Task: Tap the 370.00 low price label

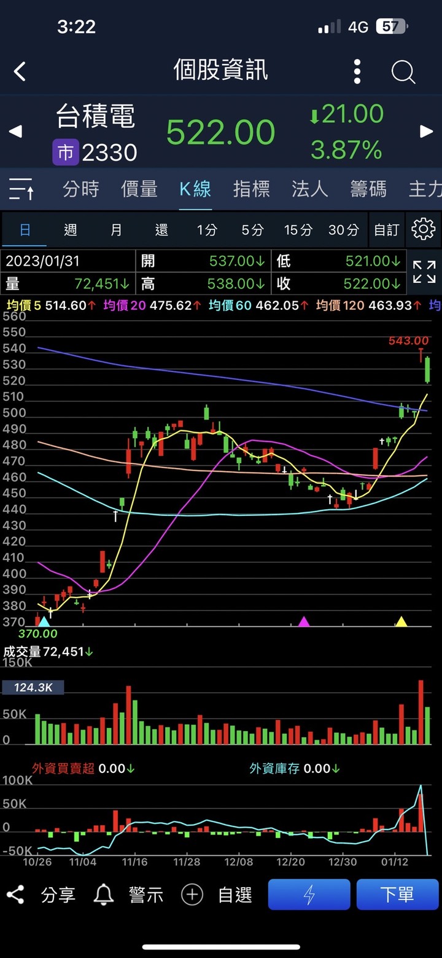Action: click(x=37, y=633)
